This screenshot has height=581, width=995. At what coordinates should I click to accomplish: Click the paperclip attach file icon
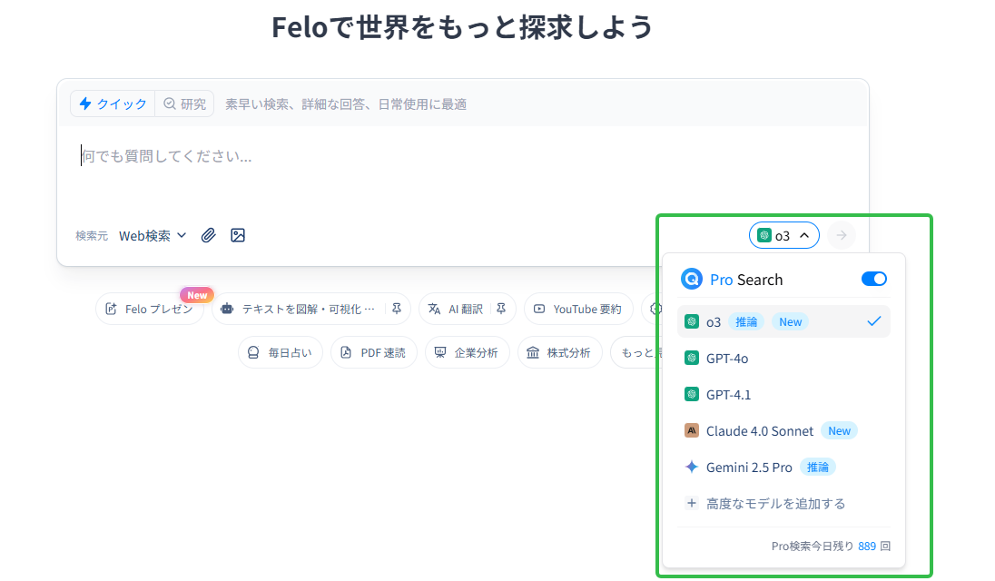pyautogui.click(x=208, y=235)
